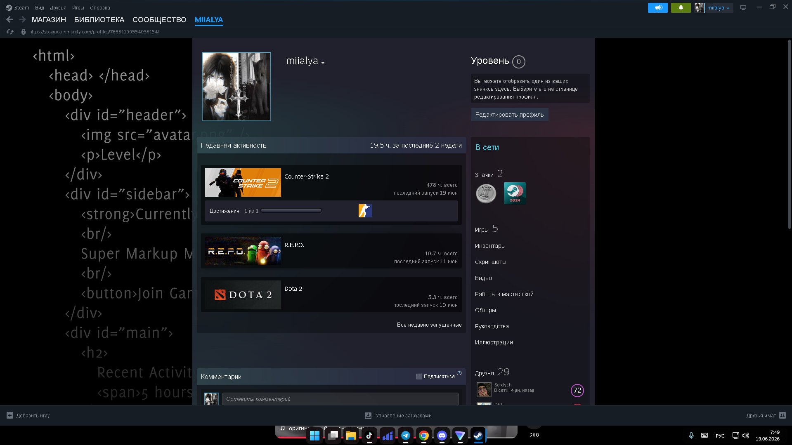792x445 pixels.
Task: Open TikTok from taskbar
Action: pos(369,436)
